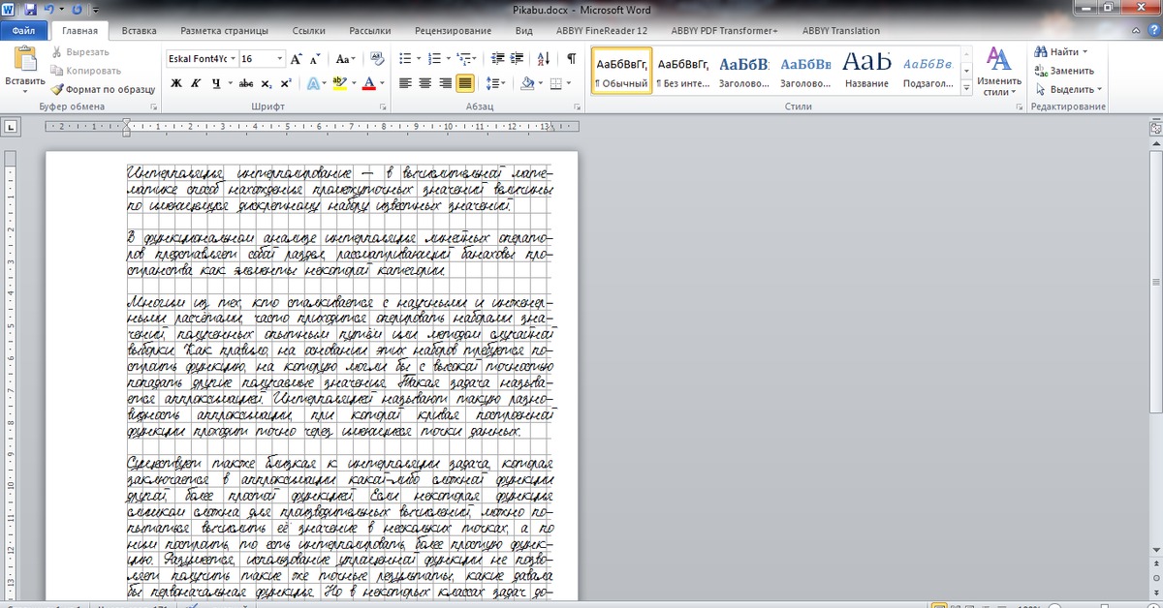Open the font size dropdown showing 16
This screenshot has width=1163, height=608.
279,59
